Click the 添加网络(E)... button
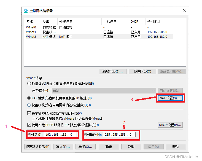Image resolution: width=202 pixels, height=161 pixels. (x=112, y=71)
